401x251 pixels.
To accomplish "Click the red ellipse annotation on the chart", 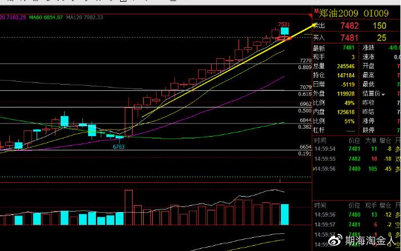I will coord(284,38).
